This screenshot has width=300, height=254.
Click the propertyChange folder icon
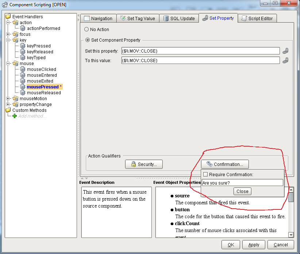click(x=15, y=104)
